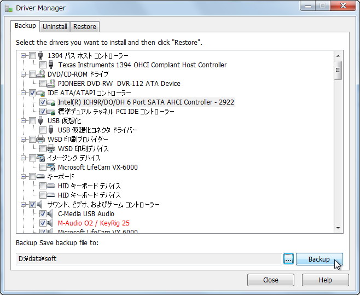Click the Backup button

coord(319,259)
